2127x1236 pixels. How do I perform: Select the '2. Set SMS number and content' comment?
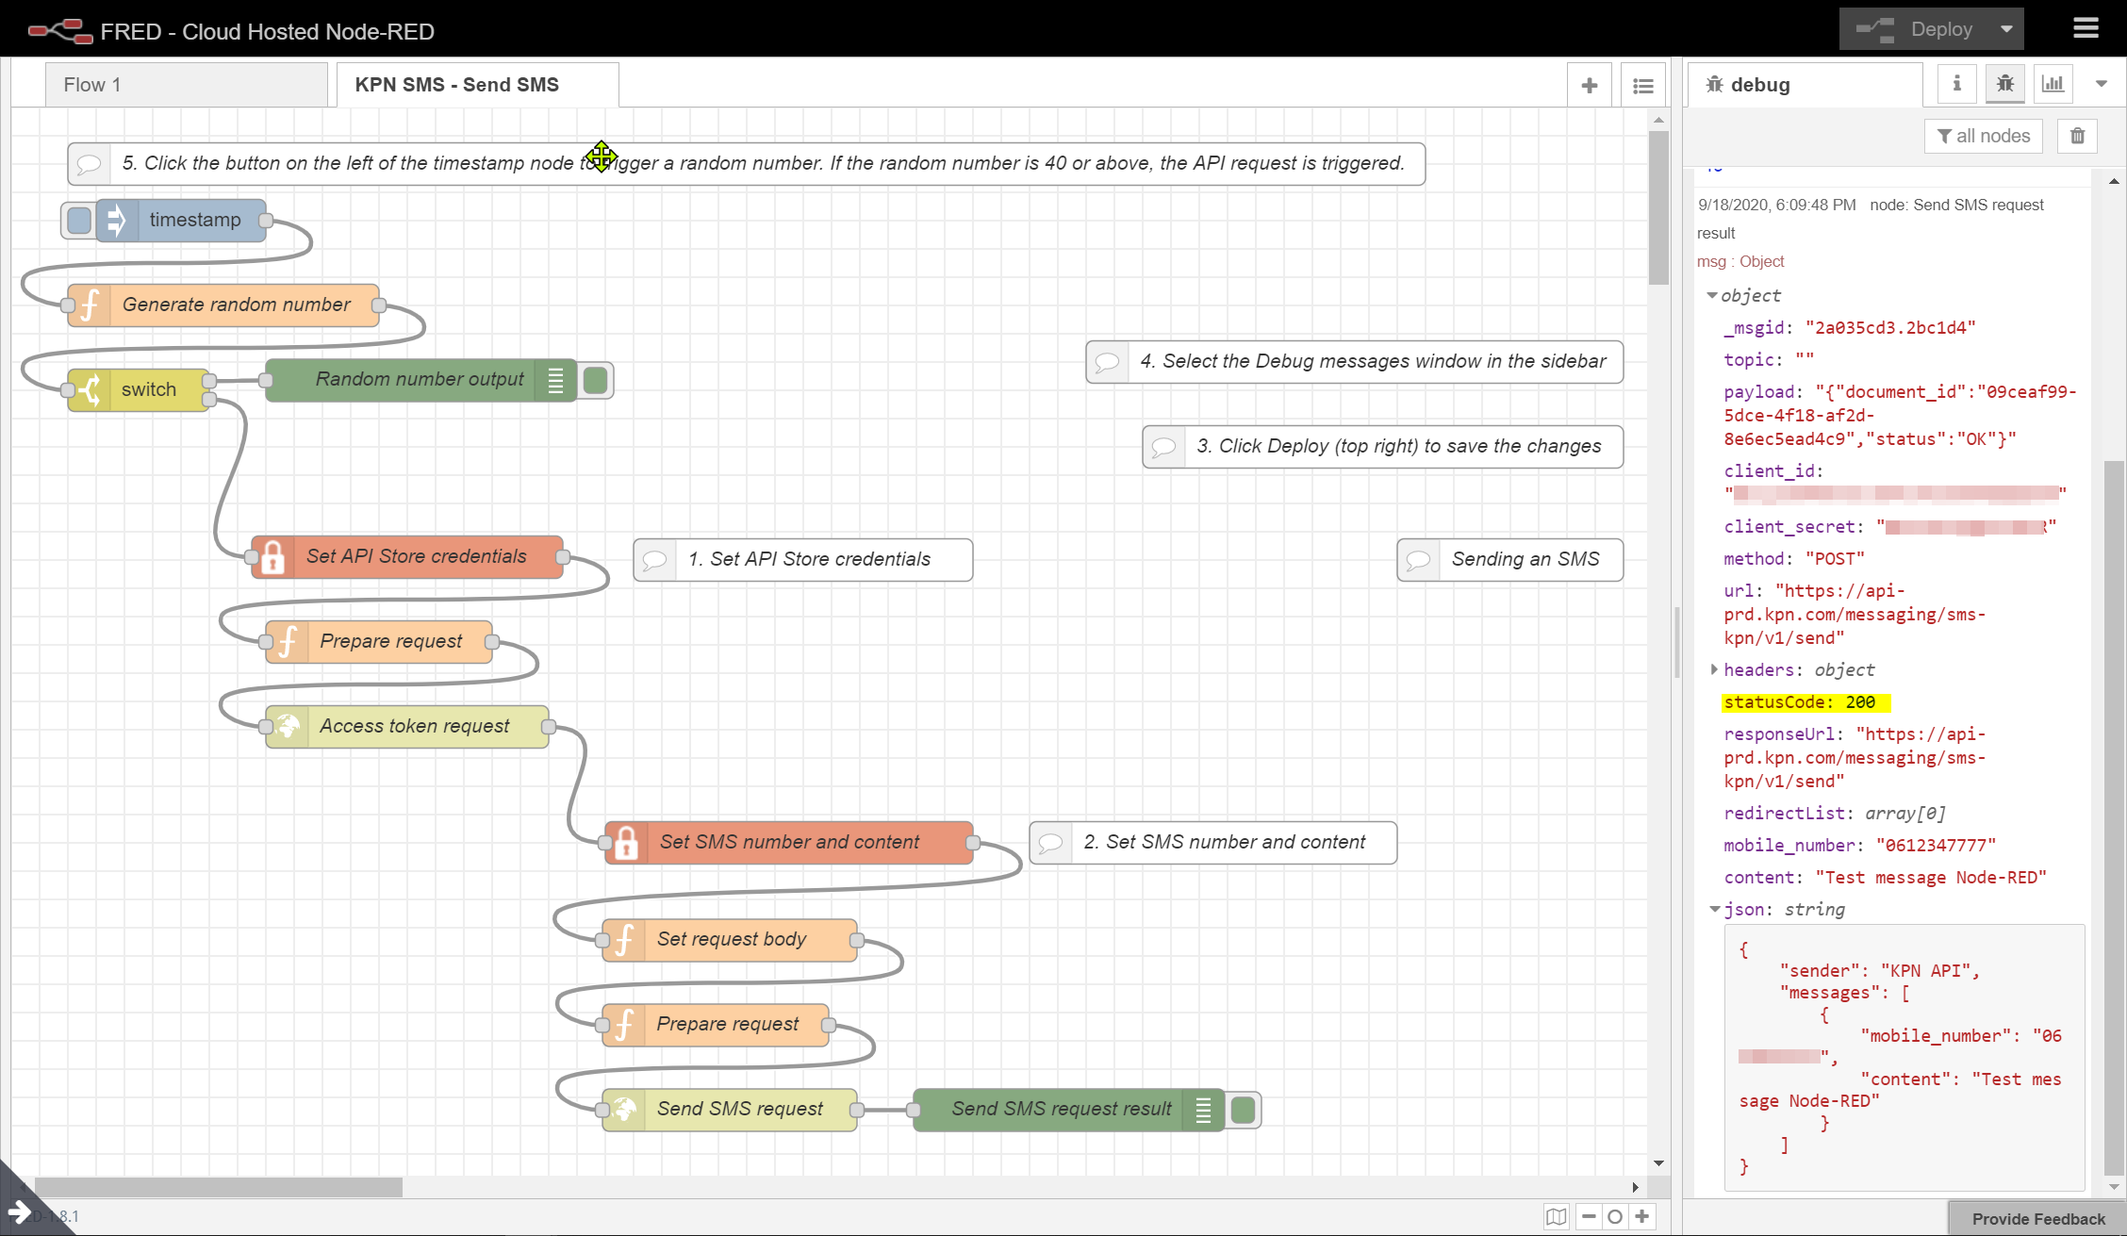tap(1213, 842)
